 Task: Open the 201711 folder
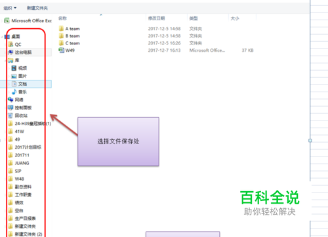[19, 155]
